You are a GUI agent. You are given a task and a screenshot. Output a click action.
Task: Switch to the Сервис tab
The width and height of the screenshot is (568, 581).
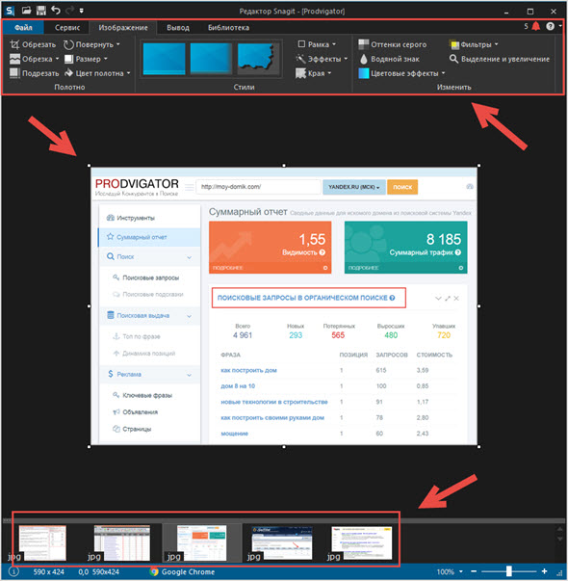[67, 27]
